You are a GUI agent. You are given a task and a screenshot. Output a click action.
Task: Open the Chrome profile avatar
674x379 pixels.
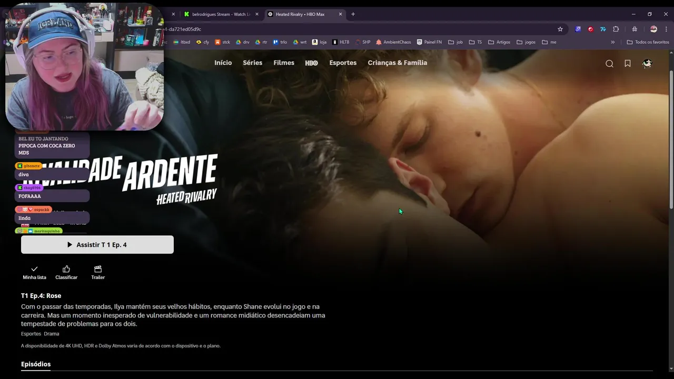point(653,29)
